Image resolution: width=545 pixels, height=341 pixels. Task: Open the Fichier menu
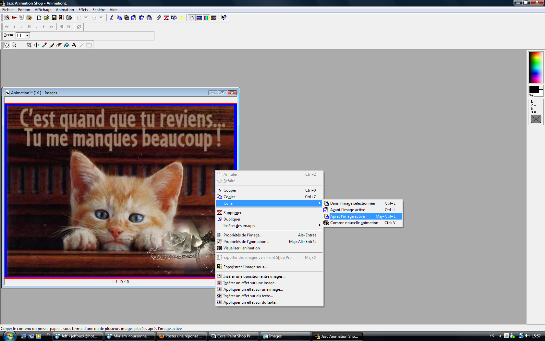point(8,10)
